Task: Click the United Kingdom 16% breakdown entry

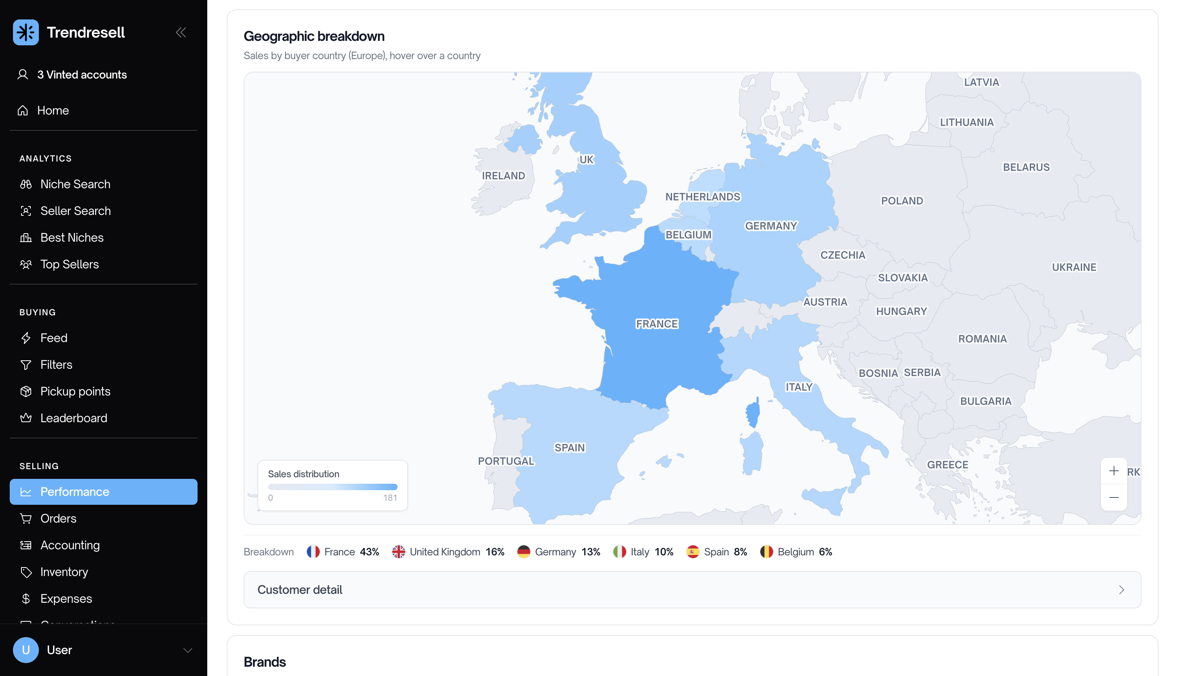Action: (x=448, y=552)
